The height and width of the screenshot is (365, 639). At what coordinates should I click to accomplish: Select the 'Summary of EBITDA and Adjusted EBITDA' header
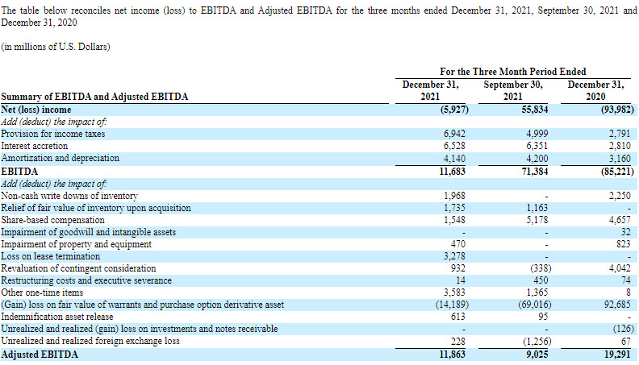tap(94, 97)
